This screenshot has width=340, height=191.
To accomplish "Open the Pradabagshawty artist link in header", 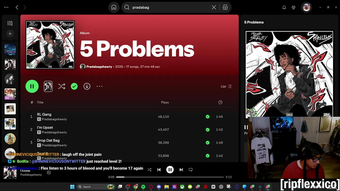I will pyautogui.click(x=99, y=67).
